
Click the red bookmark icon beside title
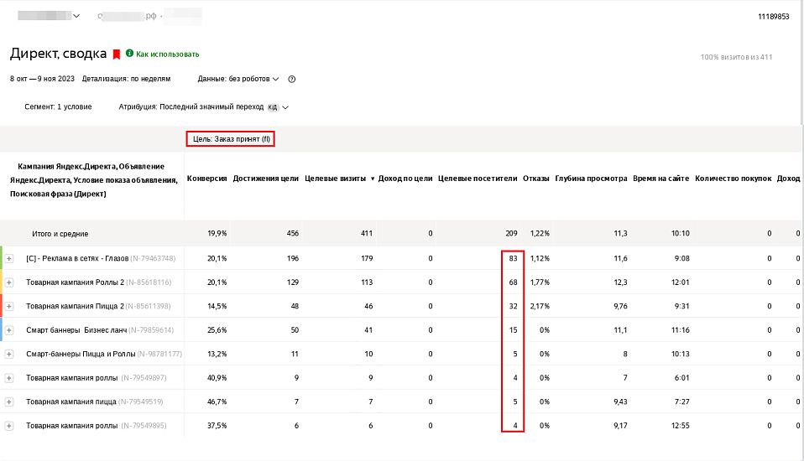point(117,54)
